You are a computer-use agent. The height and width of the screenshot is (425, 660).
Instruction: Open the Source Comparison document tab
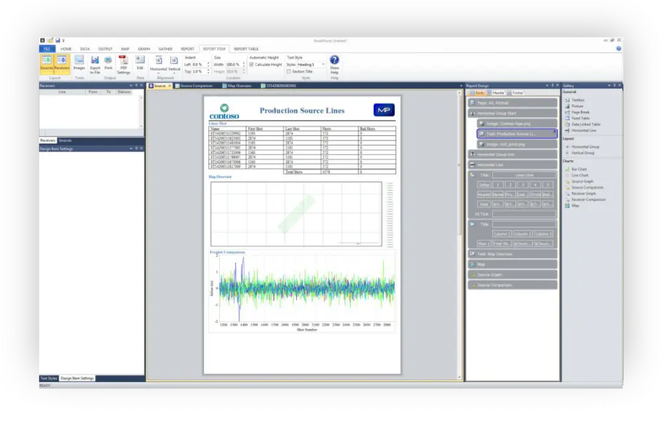click(x=194, y=86)
